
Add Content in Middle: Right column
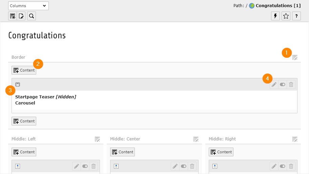pos(221,152)
